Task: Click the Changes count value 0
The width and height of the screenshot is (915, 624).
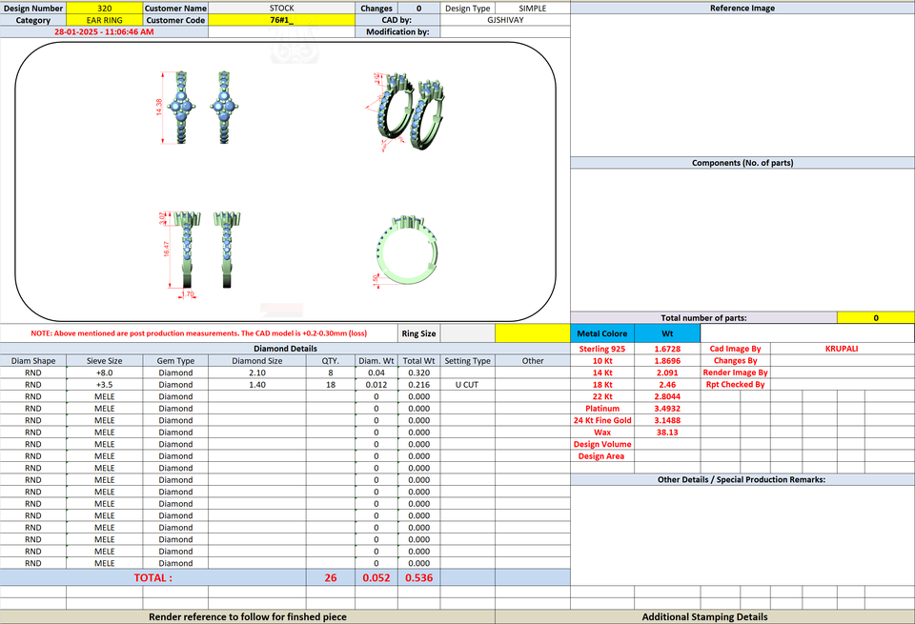Action: click(x=419, y=9)
